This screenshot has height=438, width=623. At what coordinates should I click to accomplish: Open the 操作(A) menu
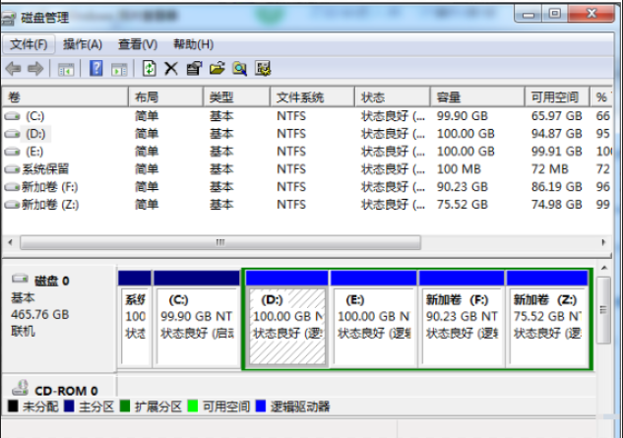[83, 44]
